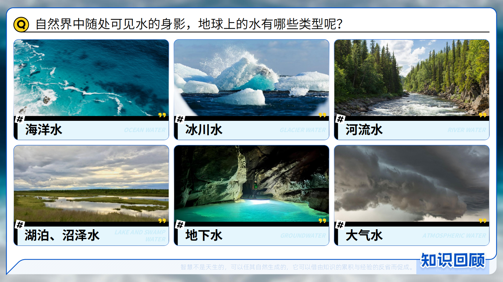Click the yellow quote mark on the storm-cloud photo
Image resolution: width=503 pixels, height=282 pixels.
coord(483,221)
